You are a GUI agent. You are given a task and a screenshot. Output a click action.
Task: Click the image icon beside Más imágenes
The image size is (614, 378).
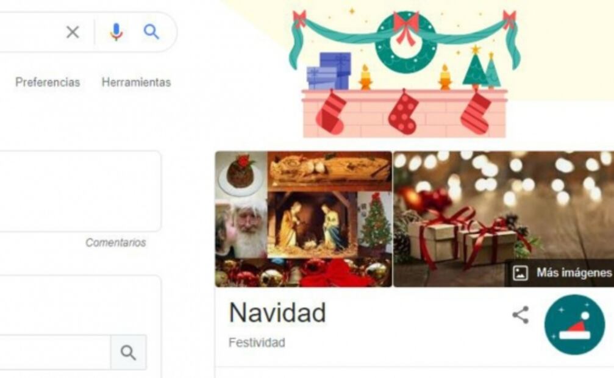tap(521, 273)
